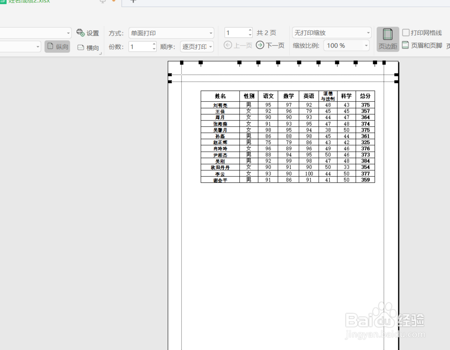
Task: Click the 100 score in 李云 row
Action: click(x=309, y=174)
